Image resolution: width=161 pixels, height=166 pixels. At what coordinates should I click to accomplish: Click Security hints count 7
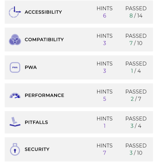pos(104,153)
